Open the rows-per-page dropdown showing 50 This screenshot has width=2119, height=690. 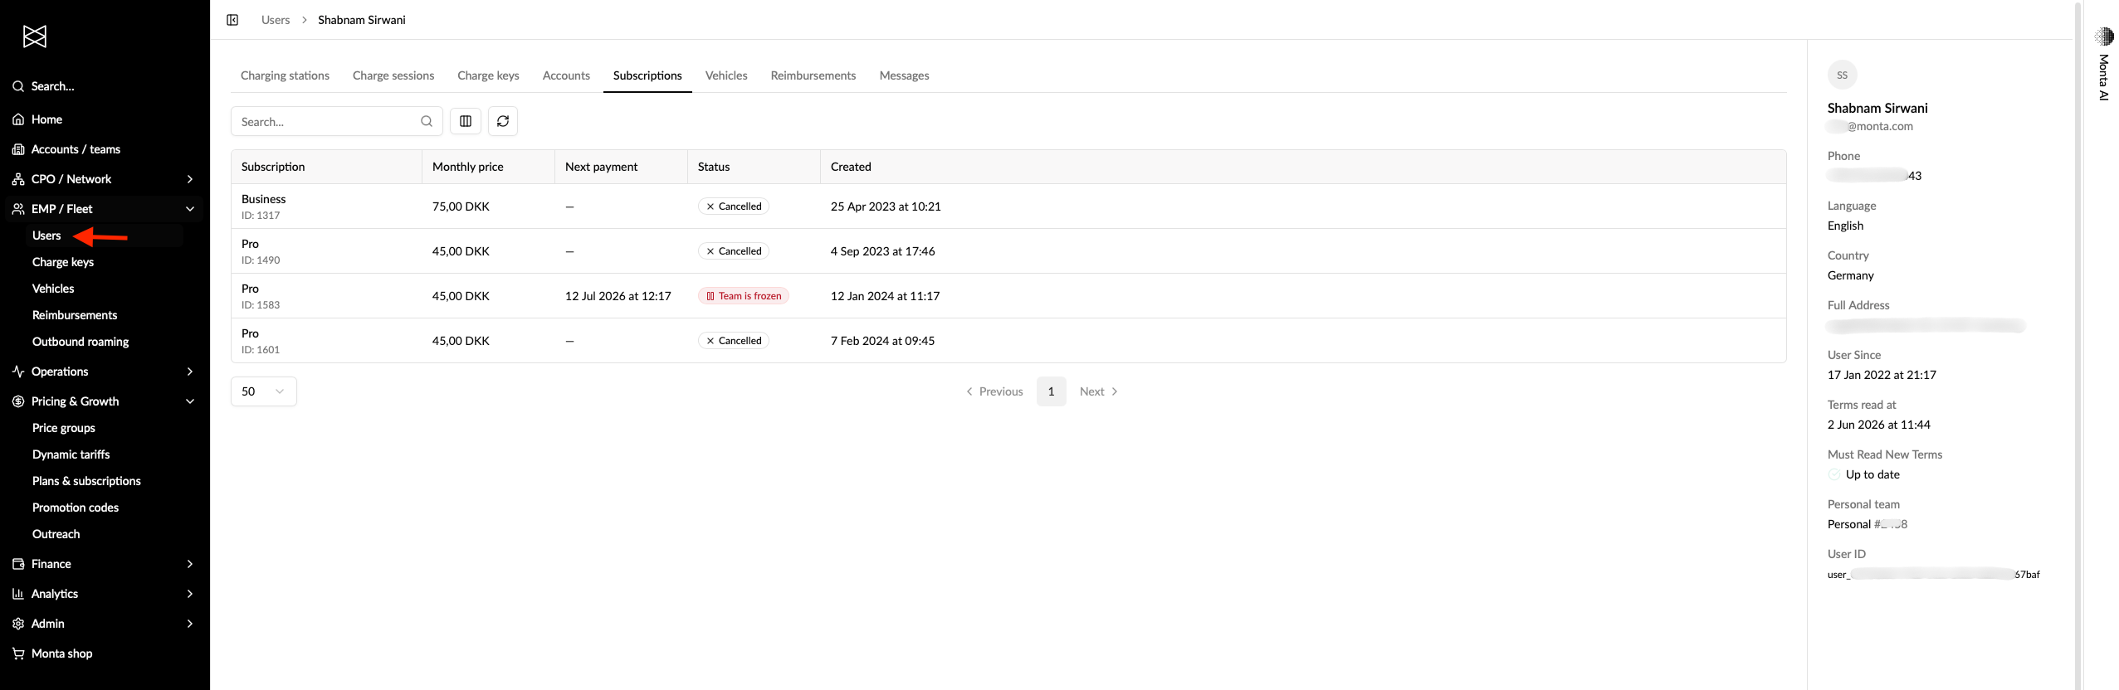click(x=263, y=391)
